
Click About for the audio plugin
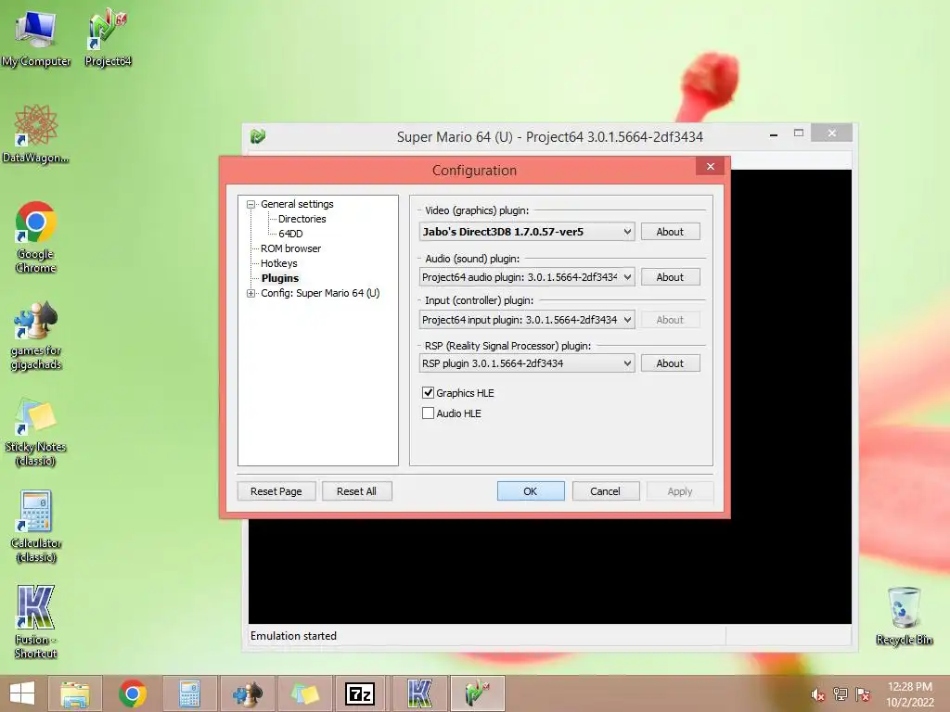tap(670, 276)
